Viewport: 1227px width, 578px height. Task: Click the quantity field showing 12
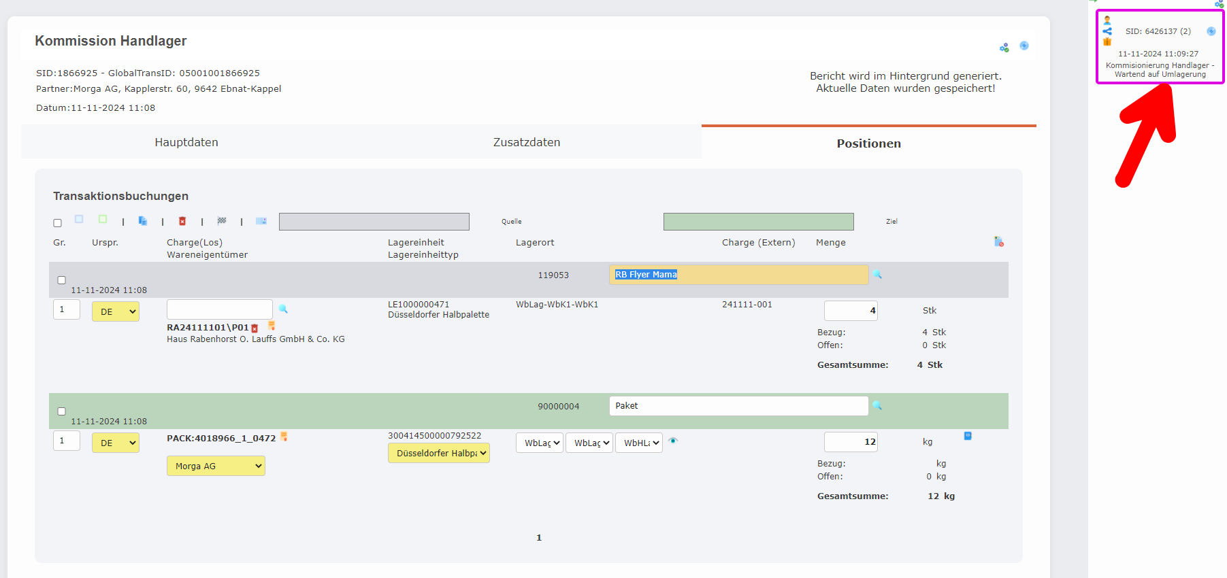pyautogui.click(x=851, y=442)
